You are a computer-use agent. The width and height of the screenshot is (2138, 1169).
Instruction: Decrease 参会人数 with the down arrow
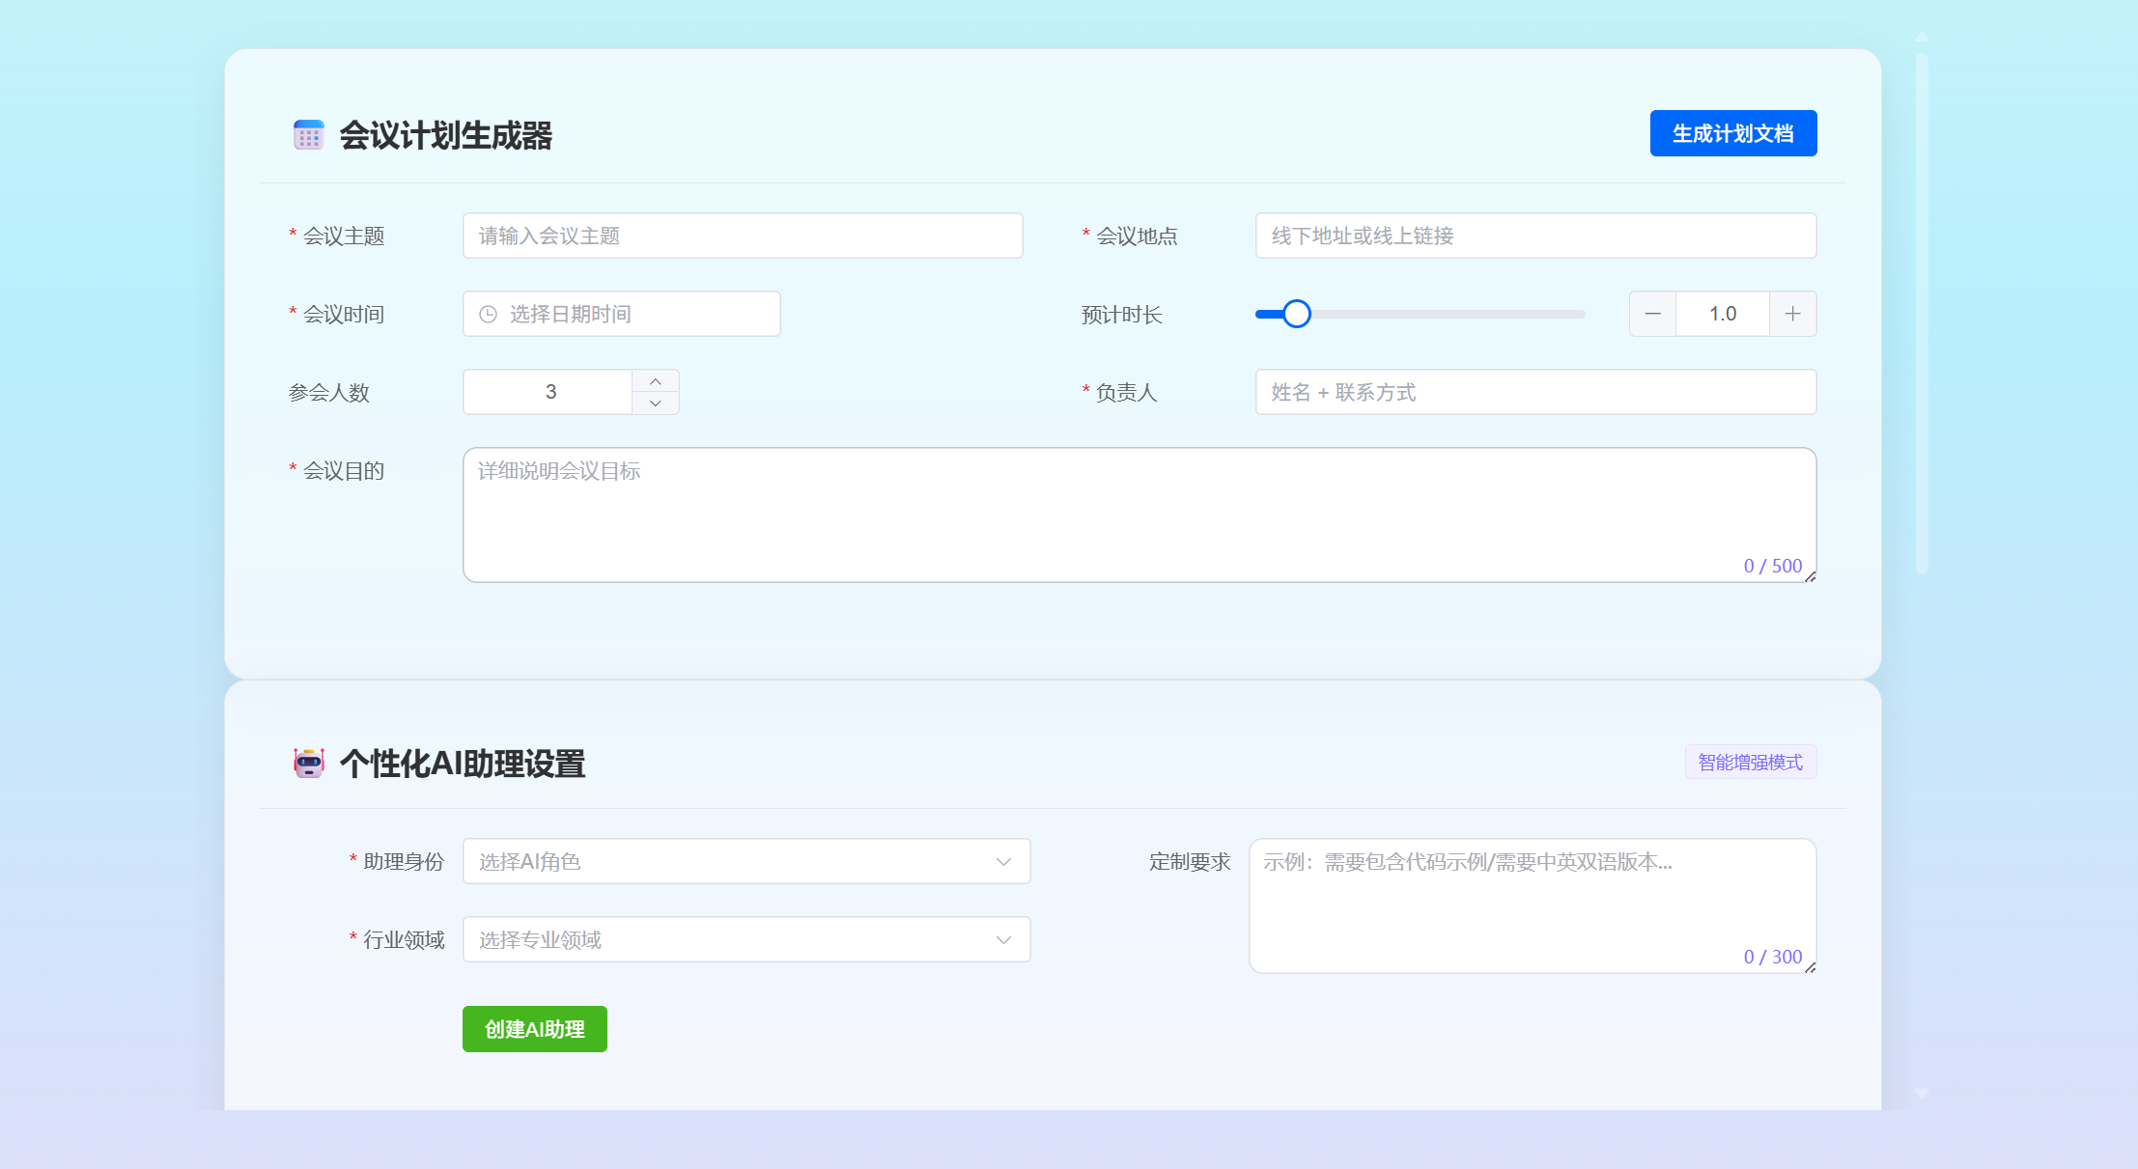(x=656, y=404)
